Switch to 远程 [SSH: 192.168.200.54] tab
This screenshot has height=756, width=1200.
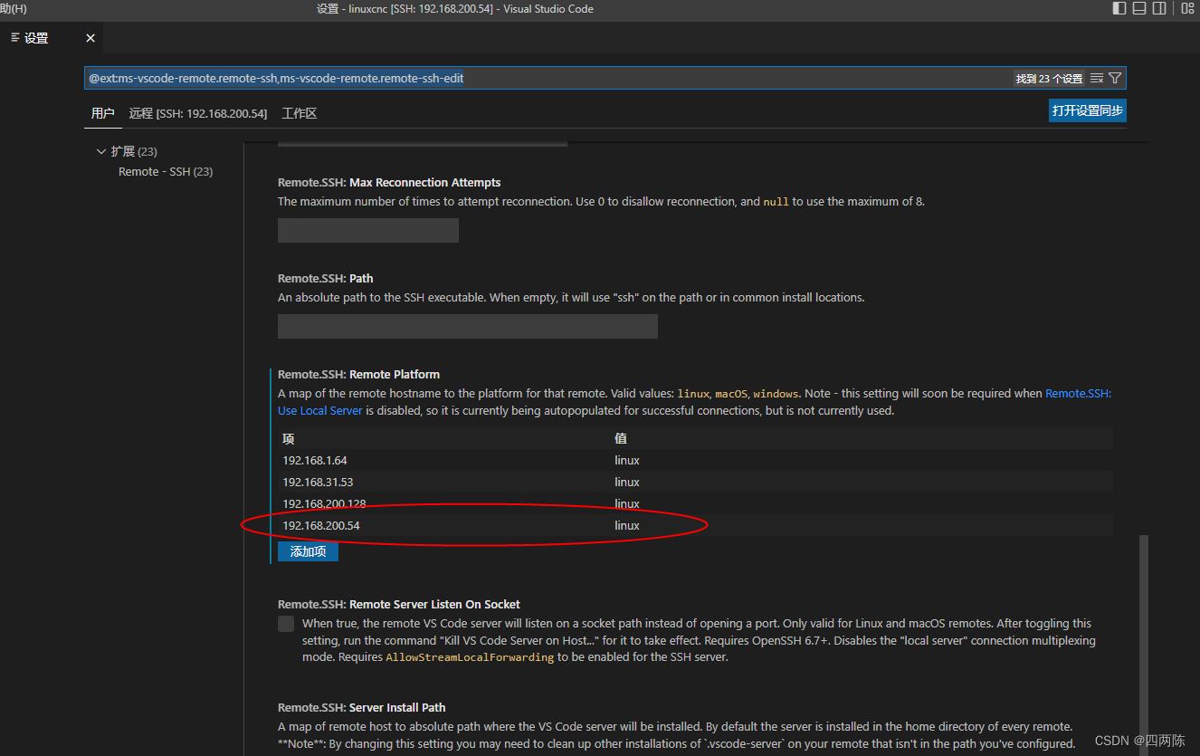pyautogui.click(x=197, y=113)
